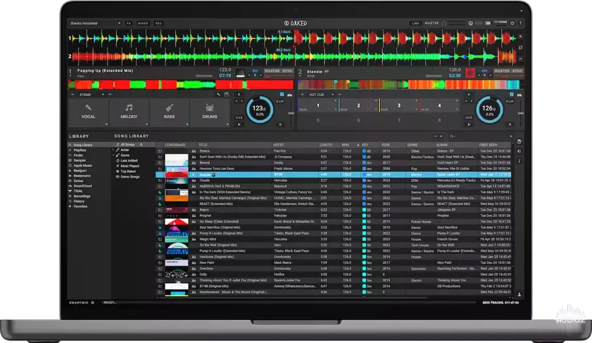592x343 pixels.
Task: Toggle the REC panel
Action: (159, 23)
